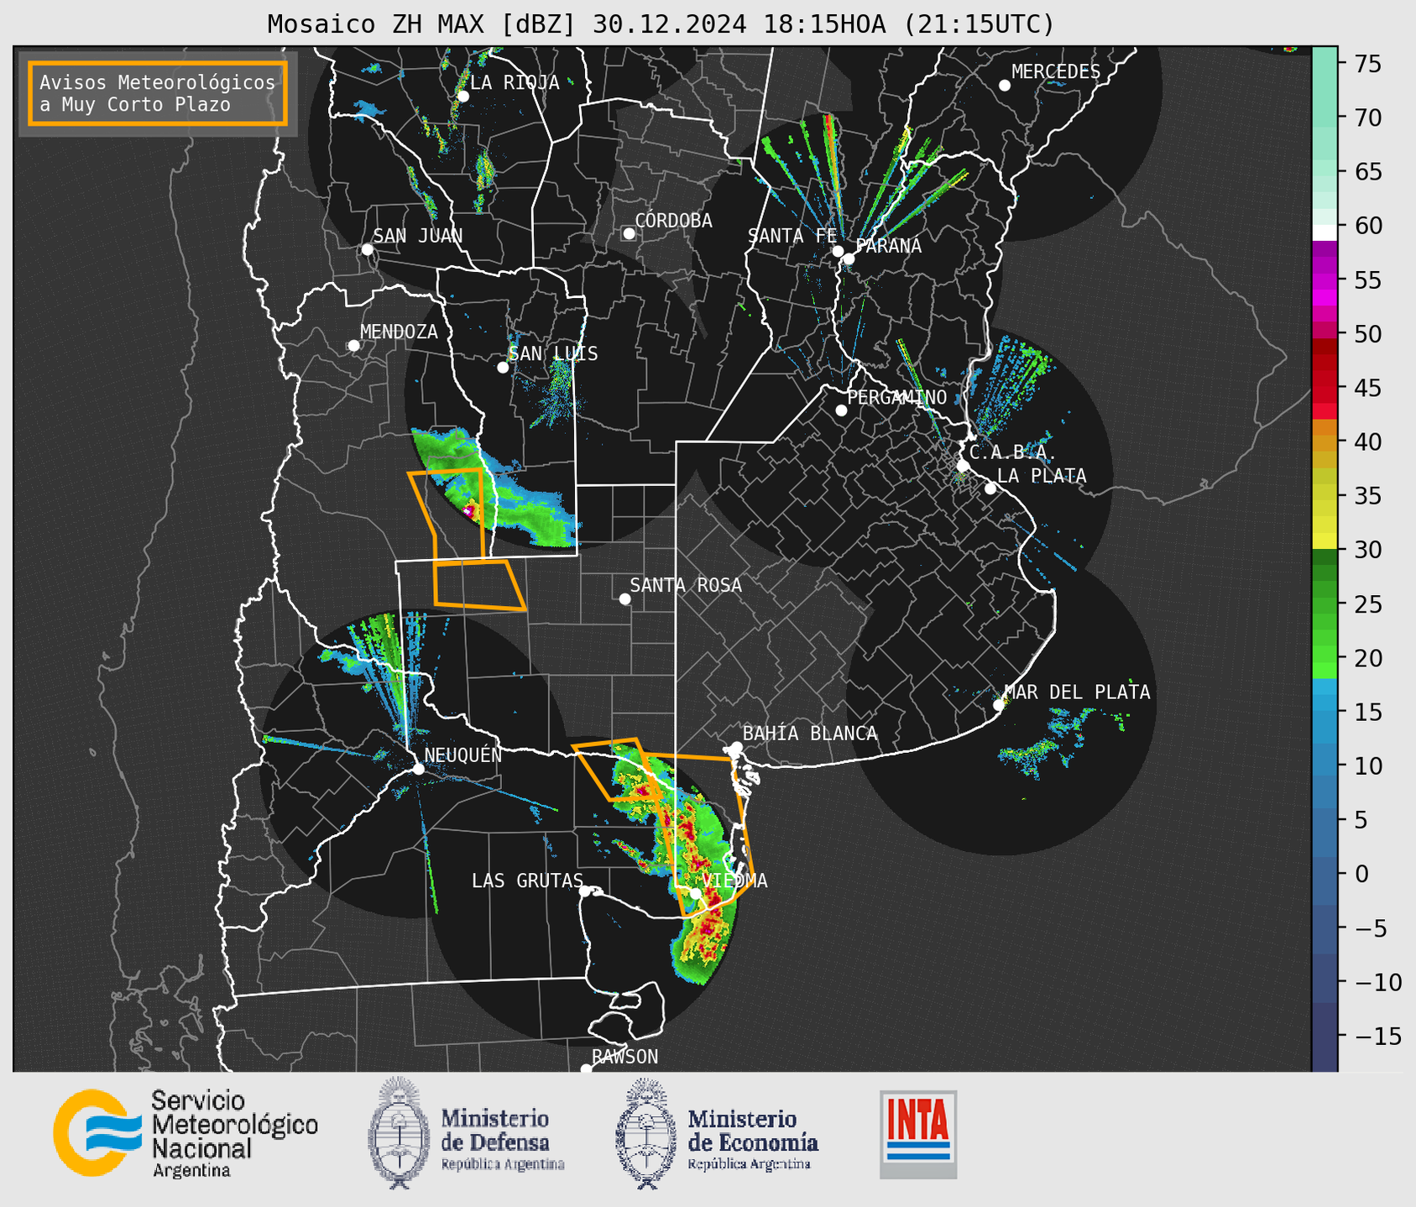The height and width of the screenshot is (1207, 1416).
Task: Click the PARANÁ city label
Action: tap(888, 246)
